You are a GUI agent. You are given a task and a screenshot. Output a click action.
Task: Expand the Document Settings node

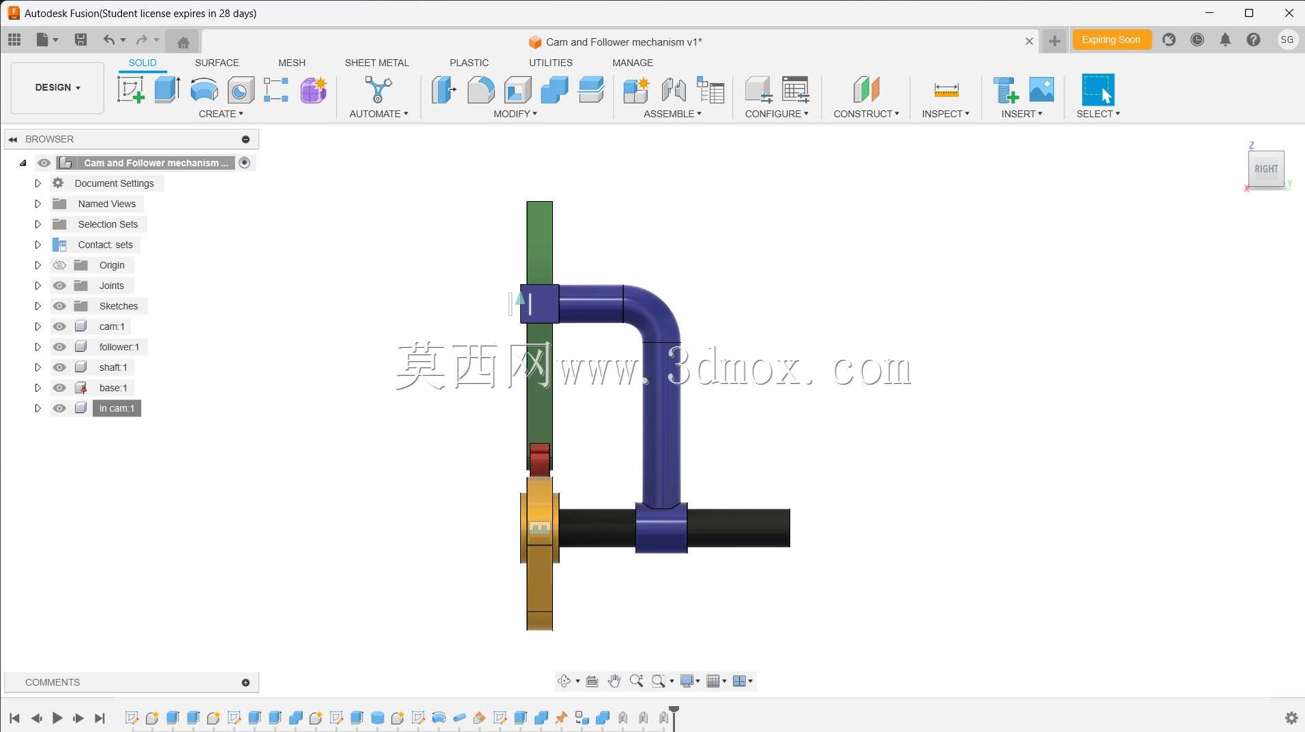38,183
